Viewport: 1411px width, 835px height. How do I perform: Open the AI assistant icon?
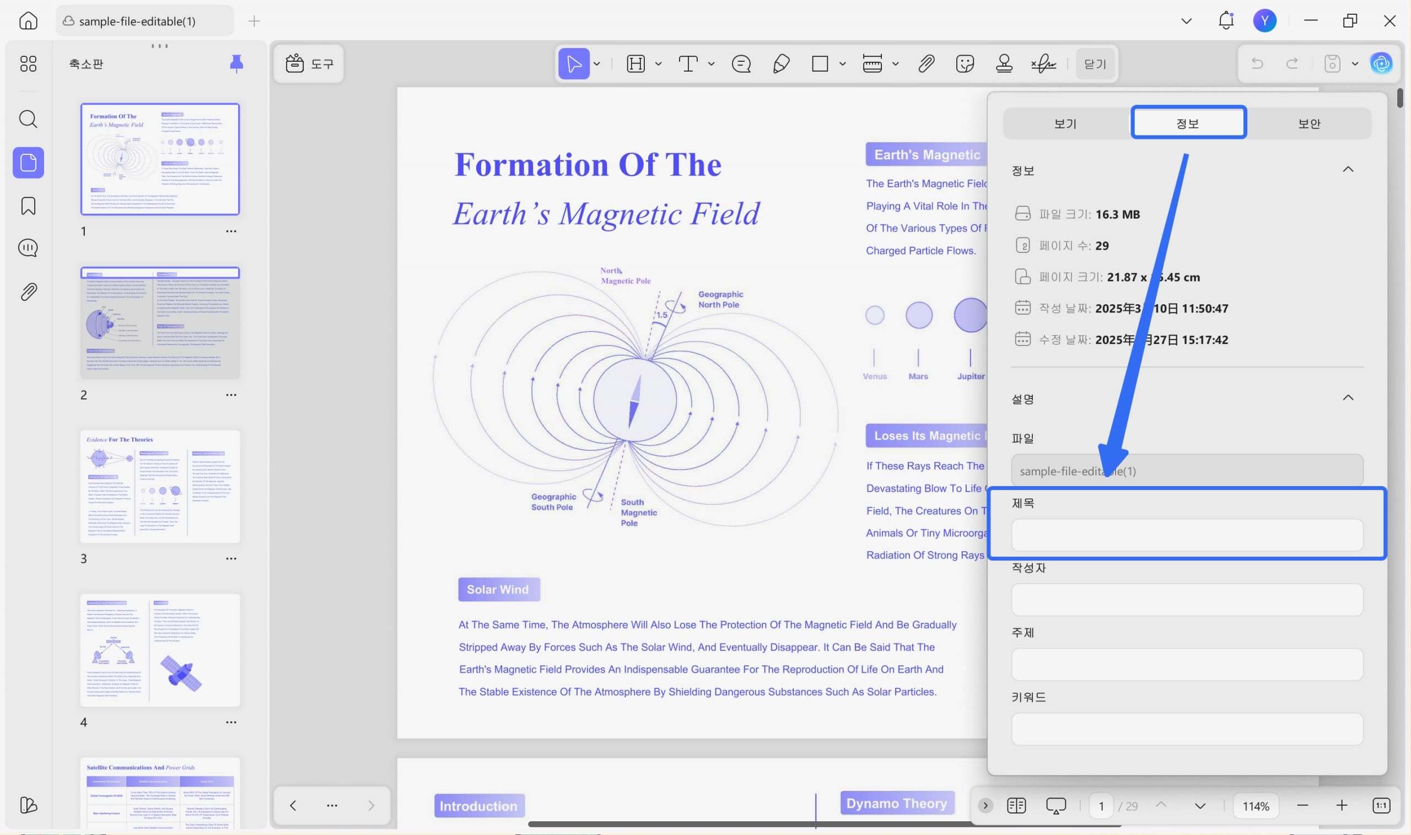(1381, 63)
